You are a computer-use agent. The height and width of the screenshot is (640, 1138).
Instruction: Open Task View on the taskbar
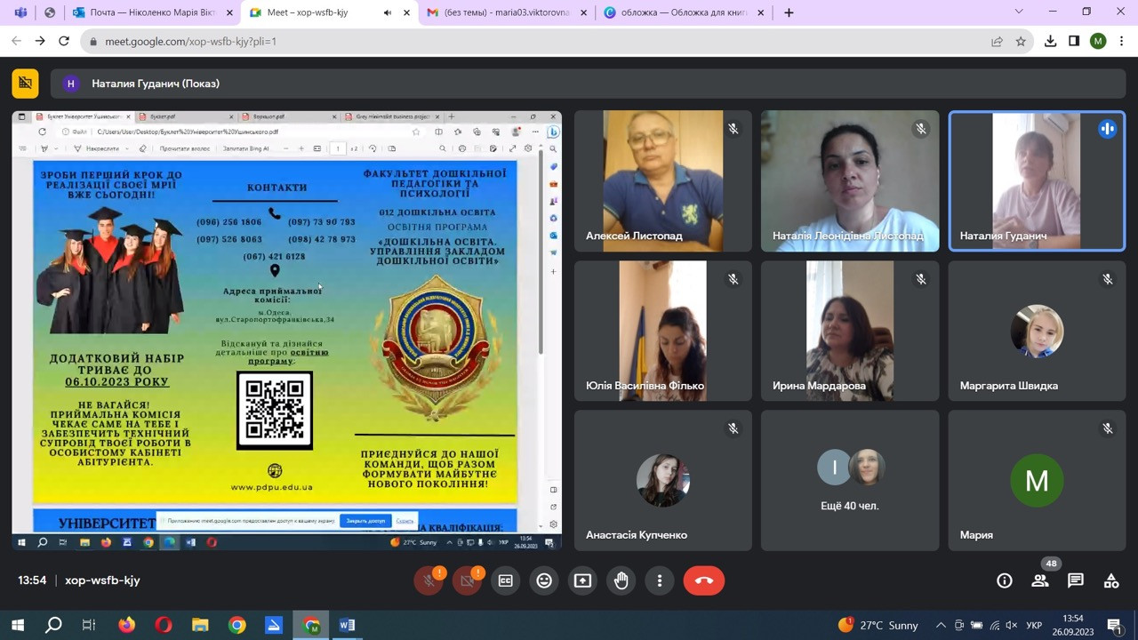tap(89, 625)
